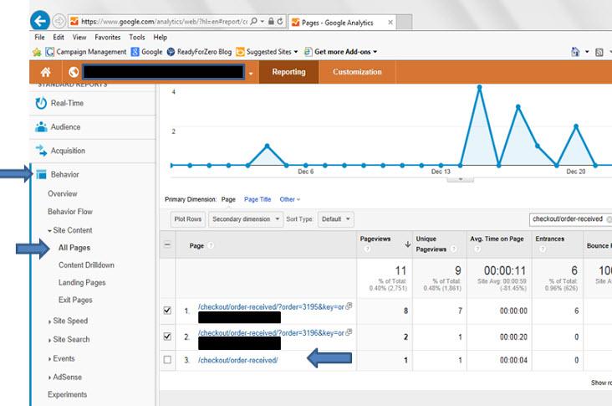Open Landing Pages report
This screenshot has height=406, width=612.
pyautogui.click(x=82, y=282)
